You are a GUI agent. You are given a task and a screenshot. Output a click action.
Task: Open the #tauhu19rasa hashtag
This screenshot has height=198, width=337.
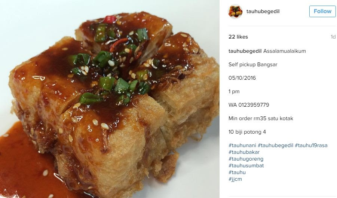click(x=311, y=145)
